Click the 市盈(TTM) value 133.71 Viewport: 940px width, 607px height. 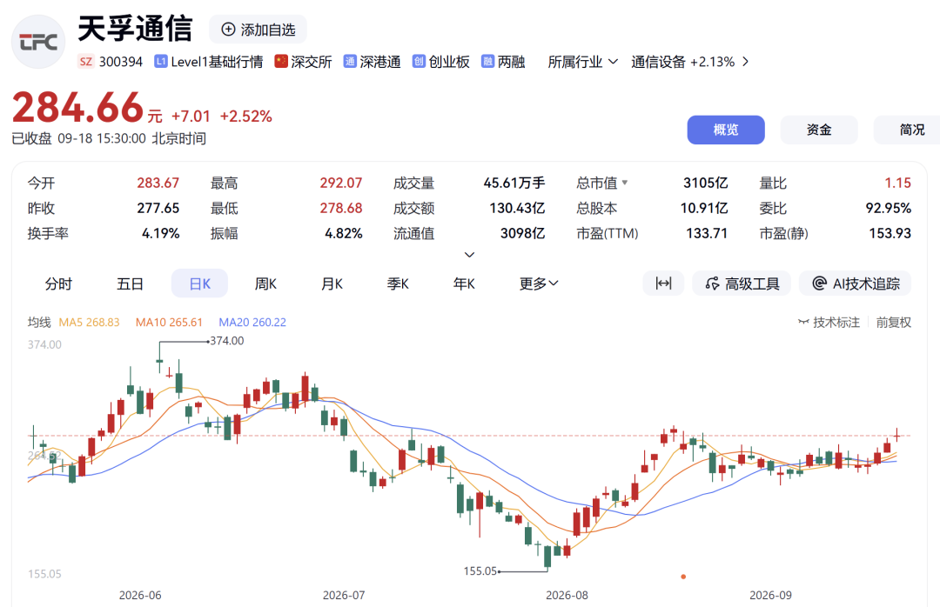707,233
